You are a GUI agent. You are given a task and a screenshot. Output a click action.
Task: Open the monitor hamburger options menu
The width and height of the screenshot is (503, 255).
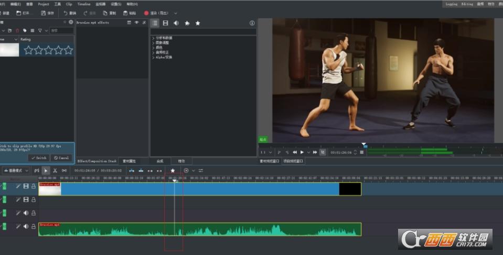pyautogui.click(x=362, y=152)
